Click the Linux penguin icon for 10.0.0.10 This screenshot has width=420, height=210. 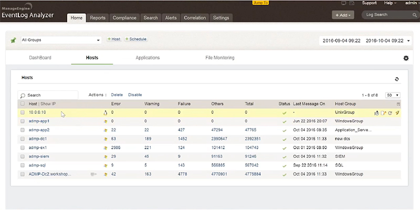click(x=106, y=112)
